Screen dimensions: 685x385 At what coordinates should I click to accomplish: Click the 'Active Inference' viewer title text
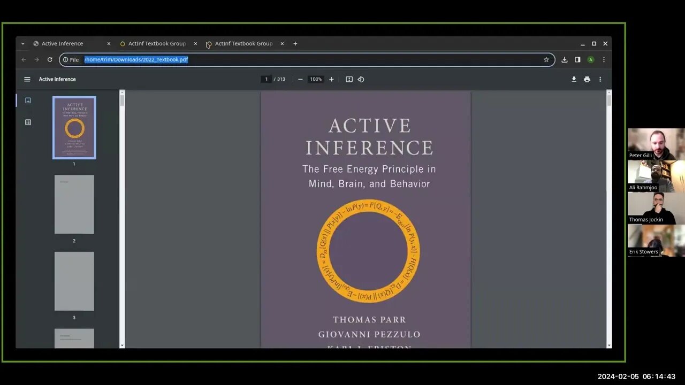click(x=57, y=79)
